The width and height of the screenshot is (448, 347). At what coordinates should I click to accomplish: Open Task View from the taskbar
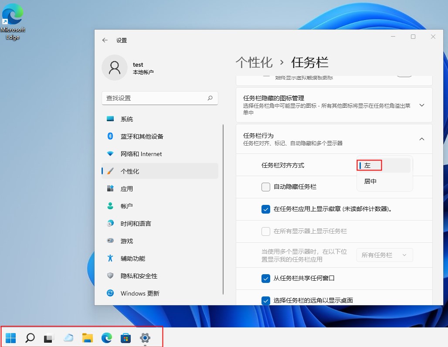pos(49,338)
